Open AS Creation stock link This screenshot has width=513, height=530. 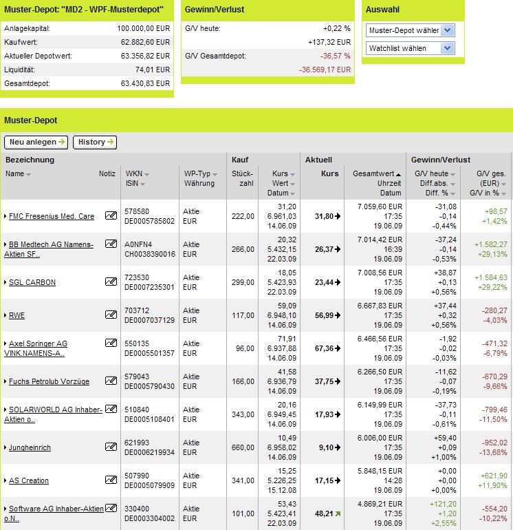[x=29, y=480]
